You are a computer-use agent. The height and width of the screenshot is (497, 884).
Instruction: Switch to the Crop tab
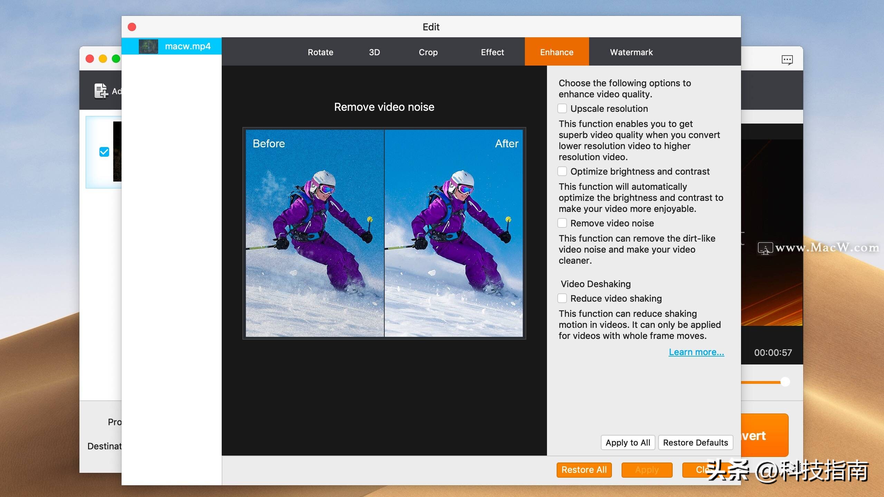click(428, 52)
